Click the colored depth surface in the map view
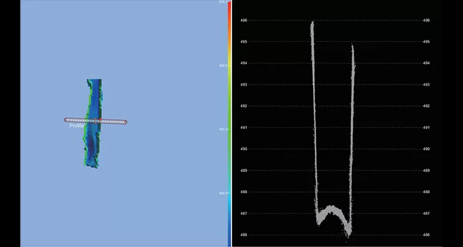 pos(93,124)
